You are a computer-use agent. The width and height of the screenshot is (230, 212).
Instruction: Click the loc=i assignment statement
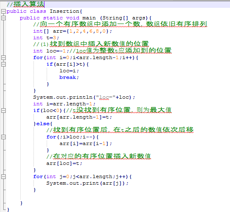pyautogui.click(x=69, y=71)
